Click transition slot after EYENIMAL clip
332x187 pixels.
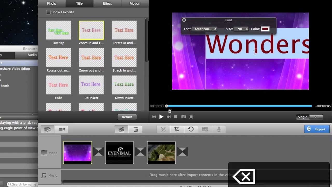(140, 152)
